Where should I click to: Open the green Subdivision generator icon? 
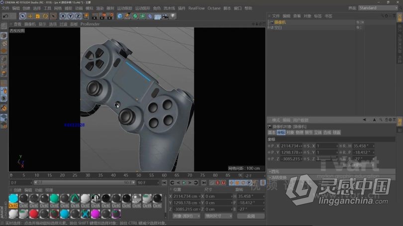135,16
